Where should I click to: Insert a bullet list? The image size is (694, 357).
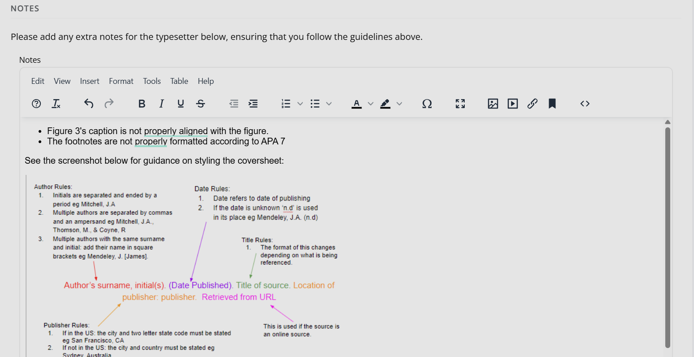click(315, 104)
